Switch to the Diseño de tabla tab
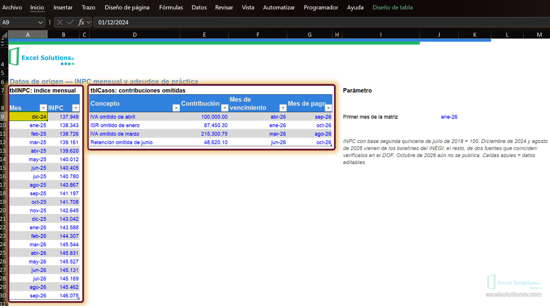The height and width of the screenshot is (306, 550). 393,7
